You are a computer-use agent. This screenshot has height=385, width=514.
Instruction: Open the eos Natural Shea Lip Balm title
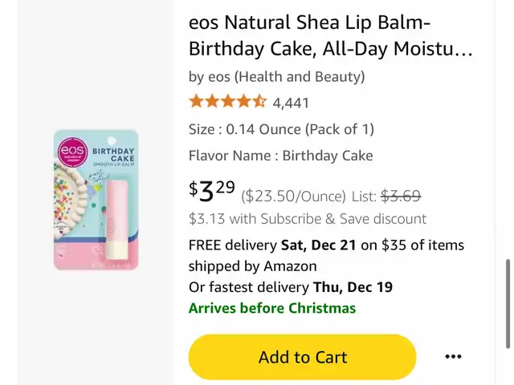click(330, 35)
